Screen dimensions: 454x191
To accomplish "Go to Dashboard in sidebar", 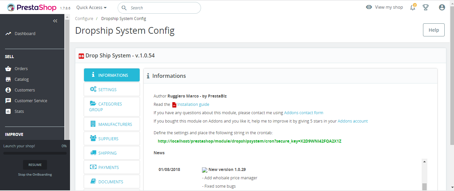I will (x=25, y=33).
